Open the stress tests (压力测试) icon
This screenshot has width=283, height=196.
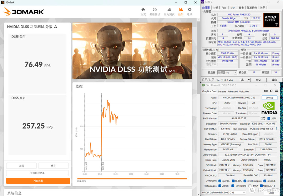(x=169, y=9)
